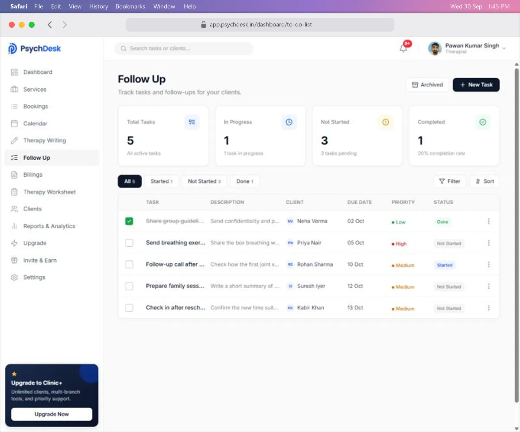Image resolution: width=520 pixels, height=432 pixels.
Task: Open the notifications bell icon
Action: tap(403, 48)
